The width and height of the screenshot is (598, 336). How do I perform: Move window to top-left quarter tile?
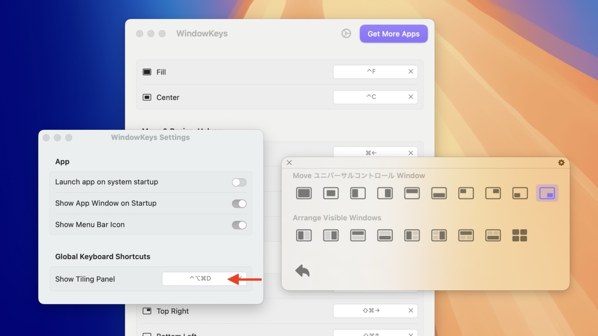466,193
